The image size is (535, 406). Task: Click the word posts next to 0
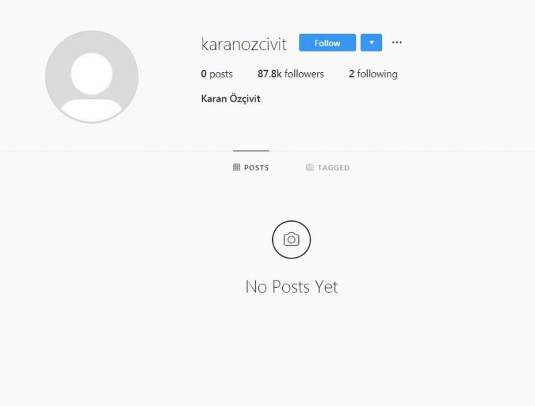point(221,74)
